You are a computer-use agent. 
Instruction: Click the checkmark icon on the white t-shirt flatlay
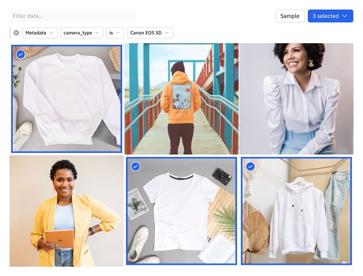(135, 167)
